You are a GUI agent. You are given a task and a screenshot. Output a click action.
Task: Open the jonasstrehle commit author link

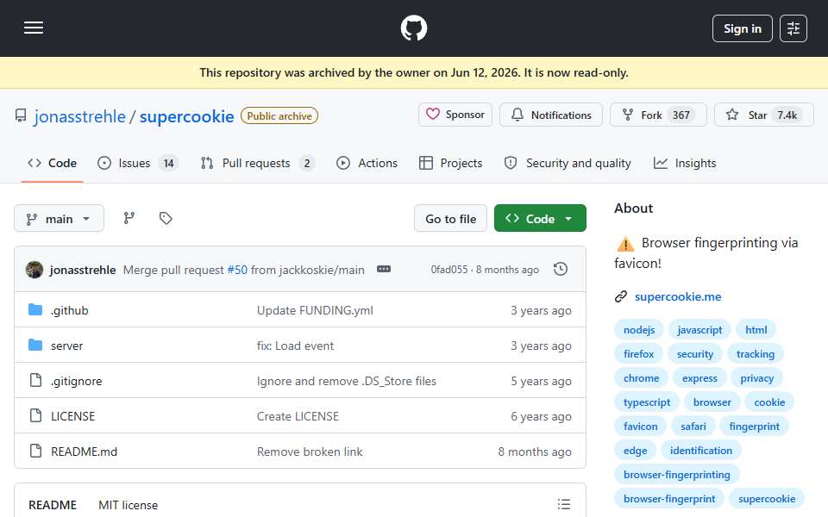83,270
